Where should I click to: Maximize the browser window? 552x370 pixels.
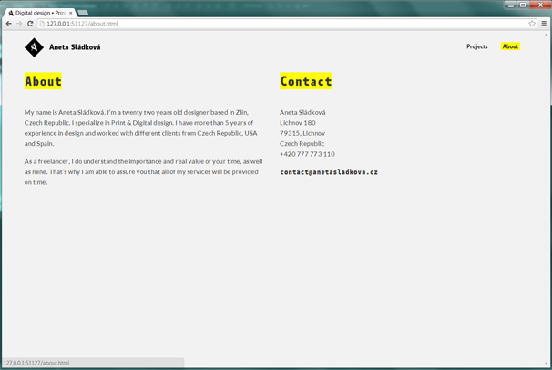pyautogui.click(x=524, y=5)
